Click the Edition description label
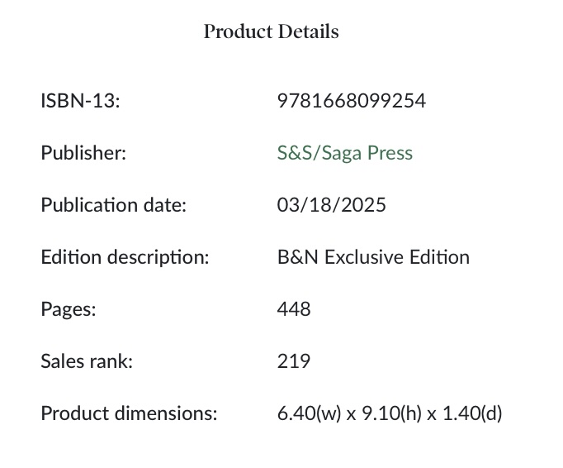This screenshot has width=563, height=468. pyautogui.click(x=125, y=257)
